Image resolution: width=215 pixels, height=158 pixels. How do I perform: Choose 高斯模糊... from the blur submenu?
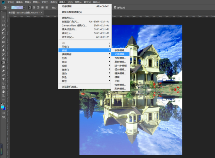point(120,62)
